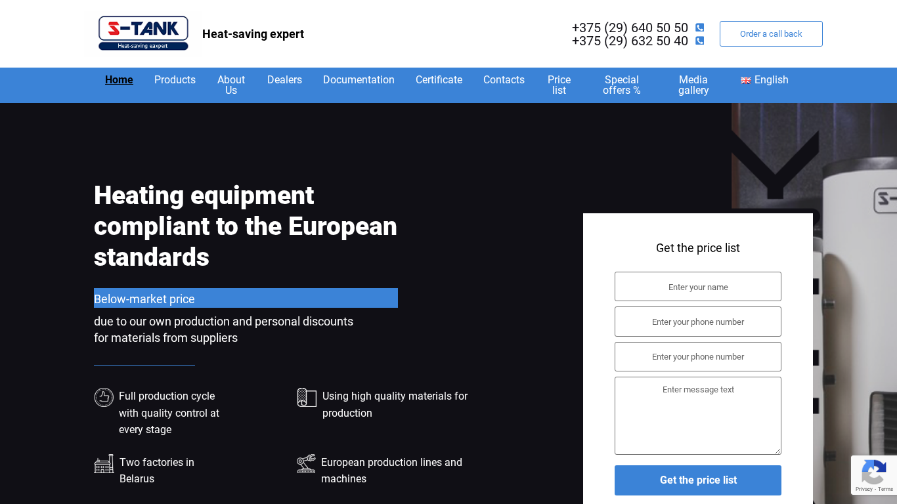Open the reCAPTCHA Privacy link

point(864,490)
